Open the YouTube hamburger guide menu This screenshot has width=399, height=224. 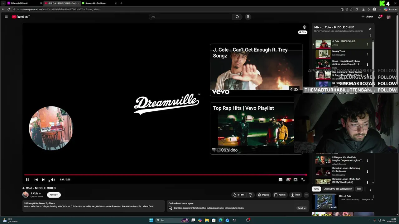click(x=6, y=17)
